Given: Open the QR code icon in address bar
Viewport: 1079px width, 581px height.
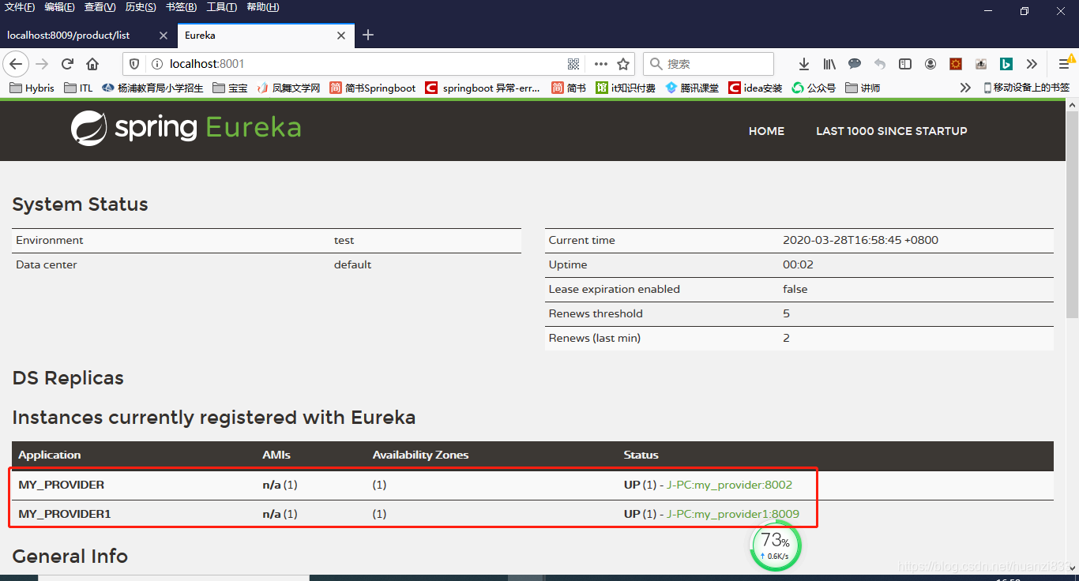Looking at the screenshot, I should click(574, 64).
